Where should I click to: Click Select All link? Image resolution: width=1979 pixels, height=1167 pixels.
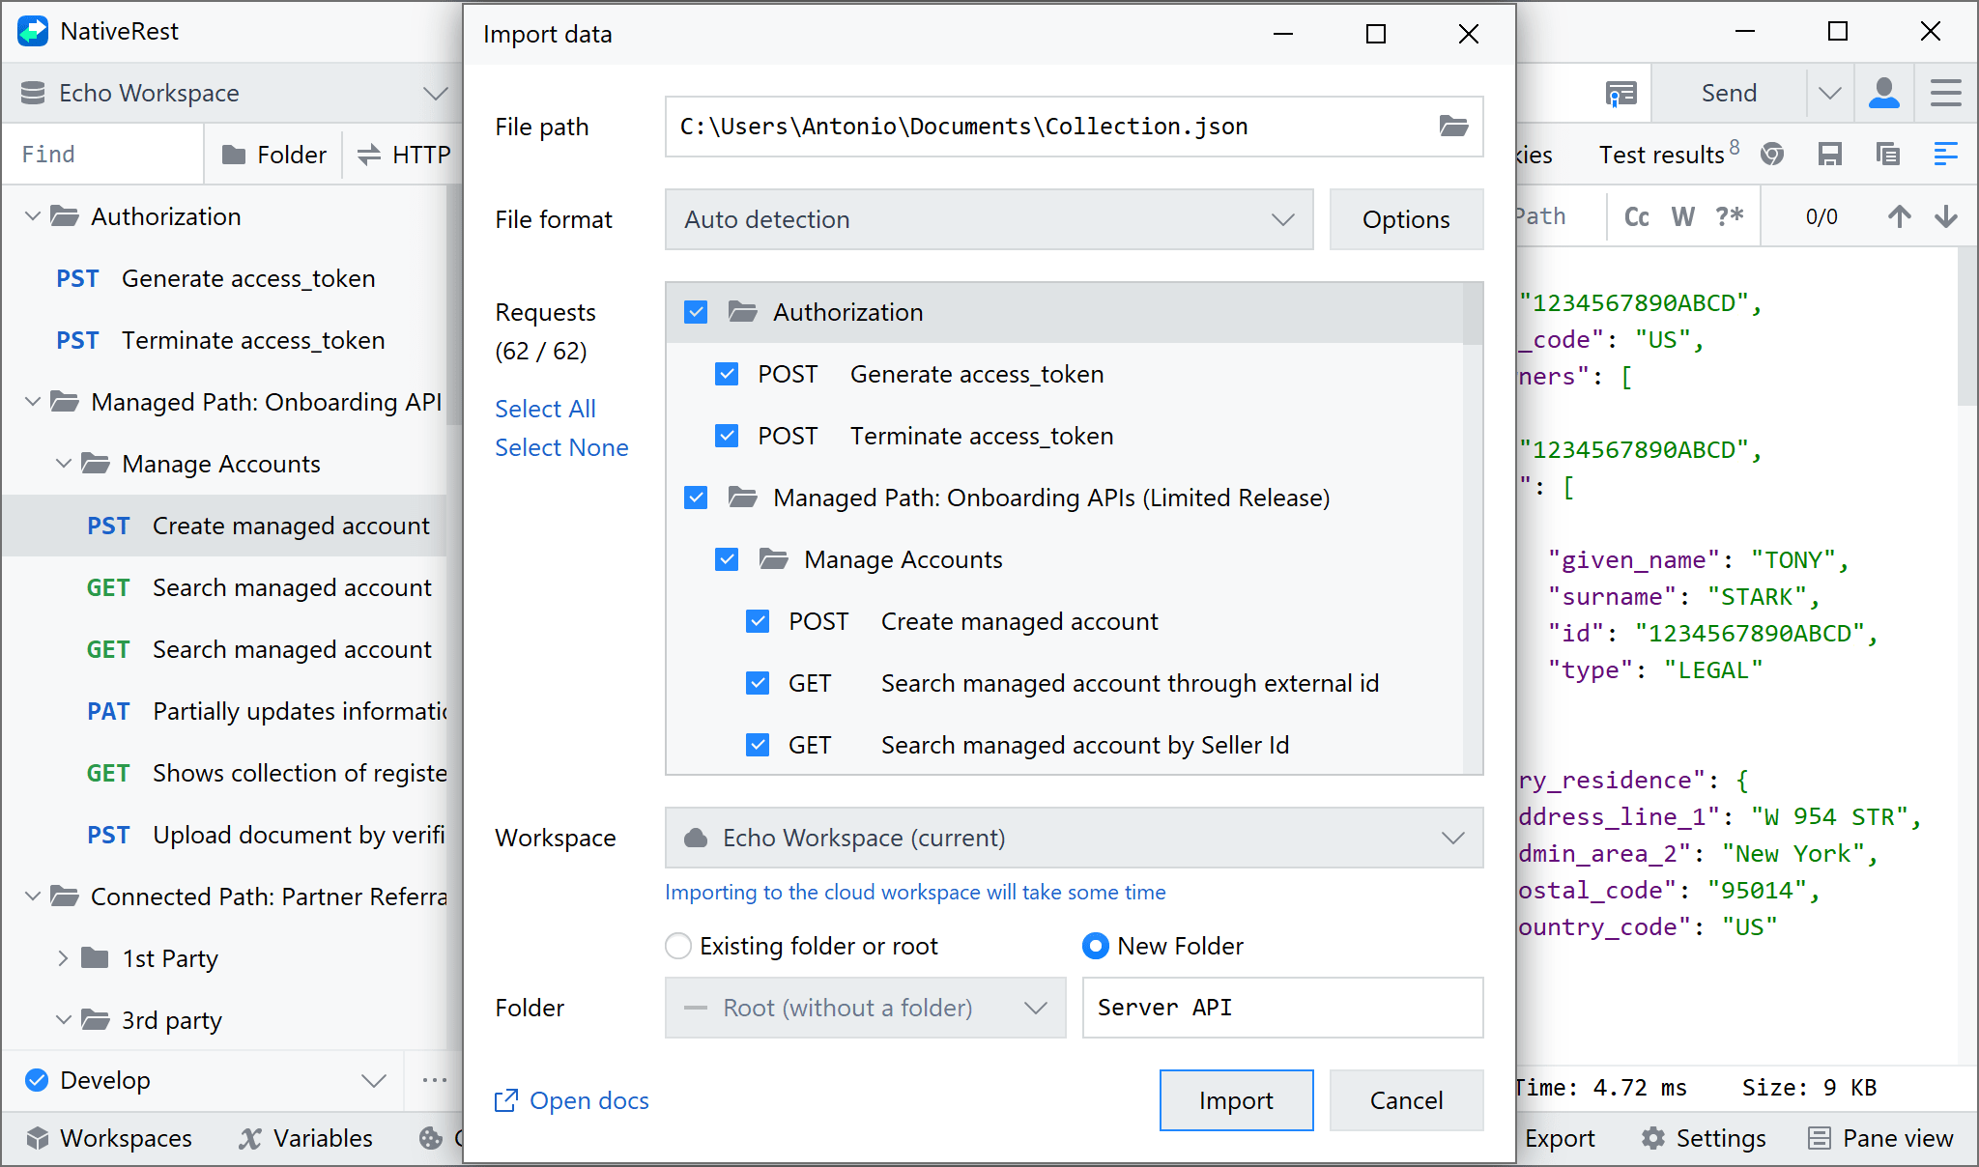545,409
